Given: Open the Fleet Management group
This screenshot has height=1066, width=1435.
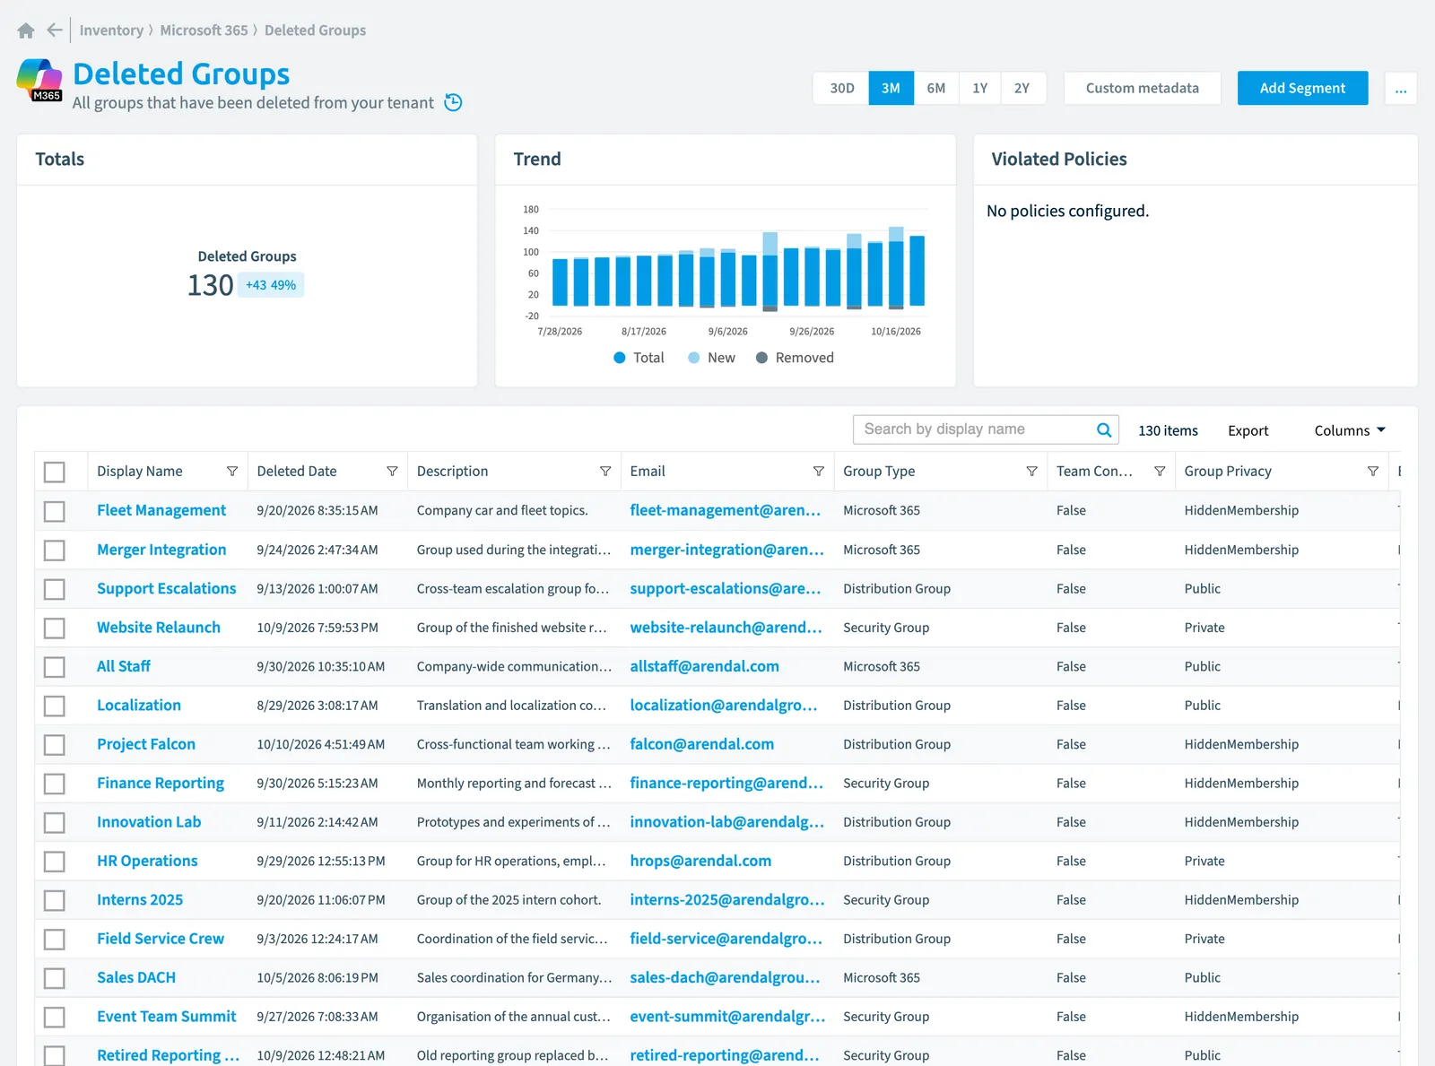Looking at the screenshot, I should tap(161, 511).
